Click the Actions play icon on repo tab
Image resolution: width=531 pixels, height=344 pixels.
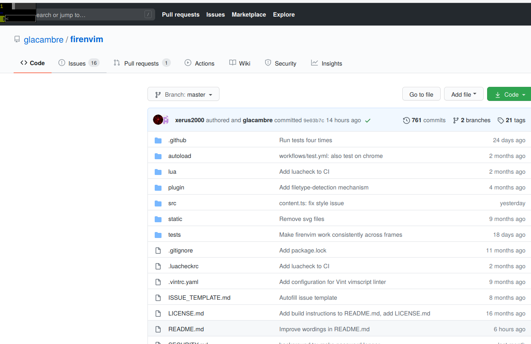tap(188, 63)
